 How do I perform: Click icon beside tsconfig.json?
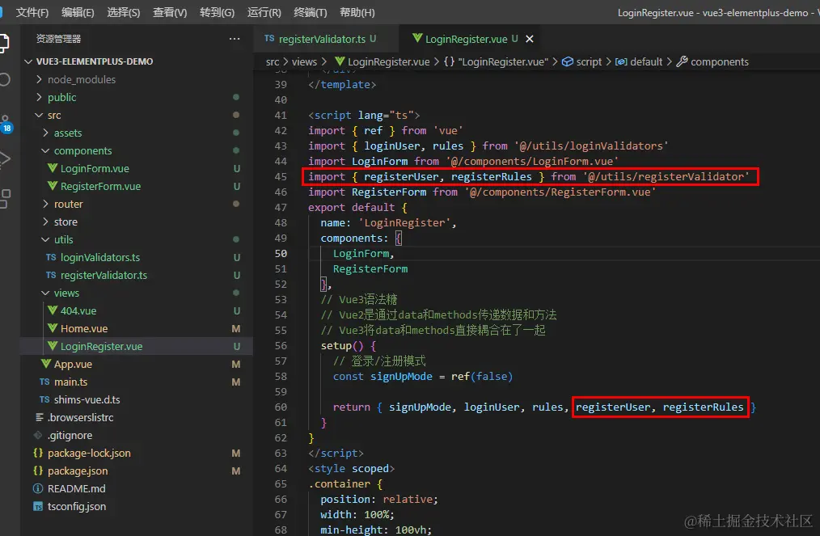coord(38,506)
